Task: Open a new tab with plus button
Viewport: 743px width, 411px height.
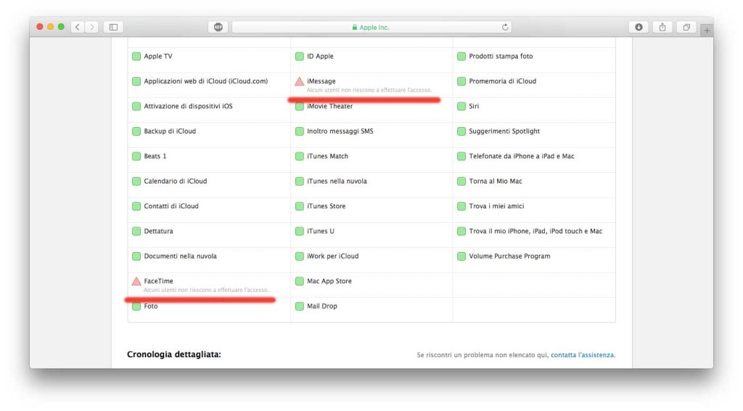Action: [707, 30]
